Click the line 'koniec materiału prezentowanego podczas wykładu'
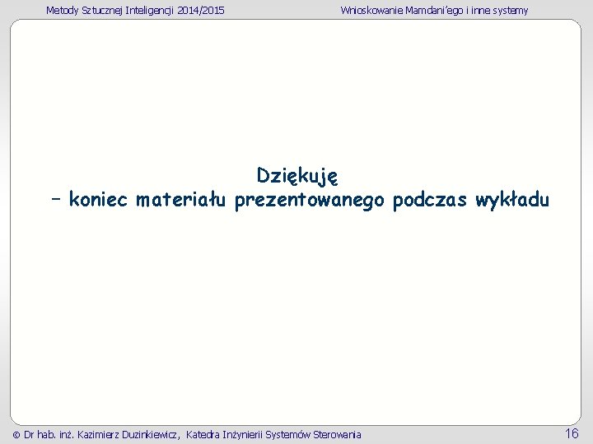The image size is (593, 444). click(309, 200)
